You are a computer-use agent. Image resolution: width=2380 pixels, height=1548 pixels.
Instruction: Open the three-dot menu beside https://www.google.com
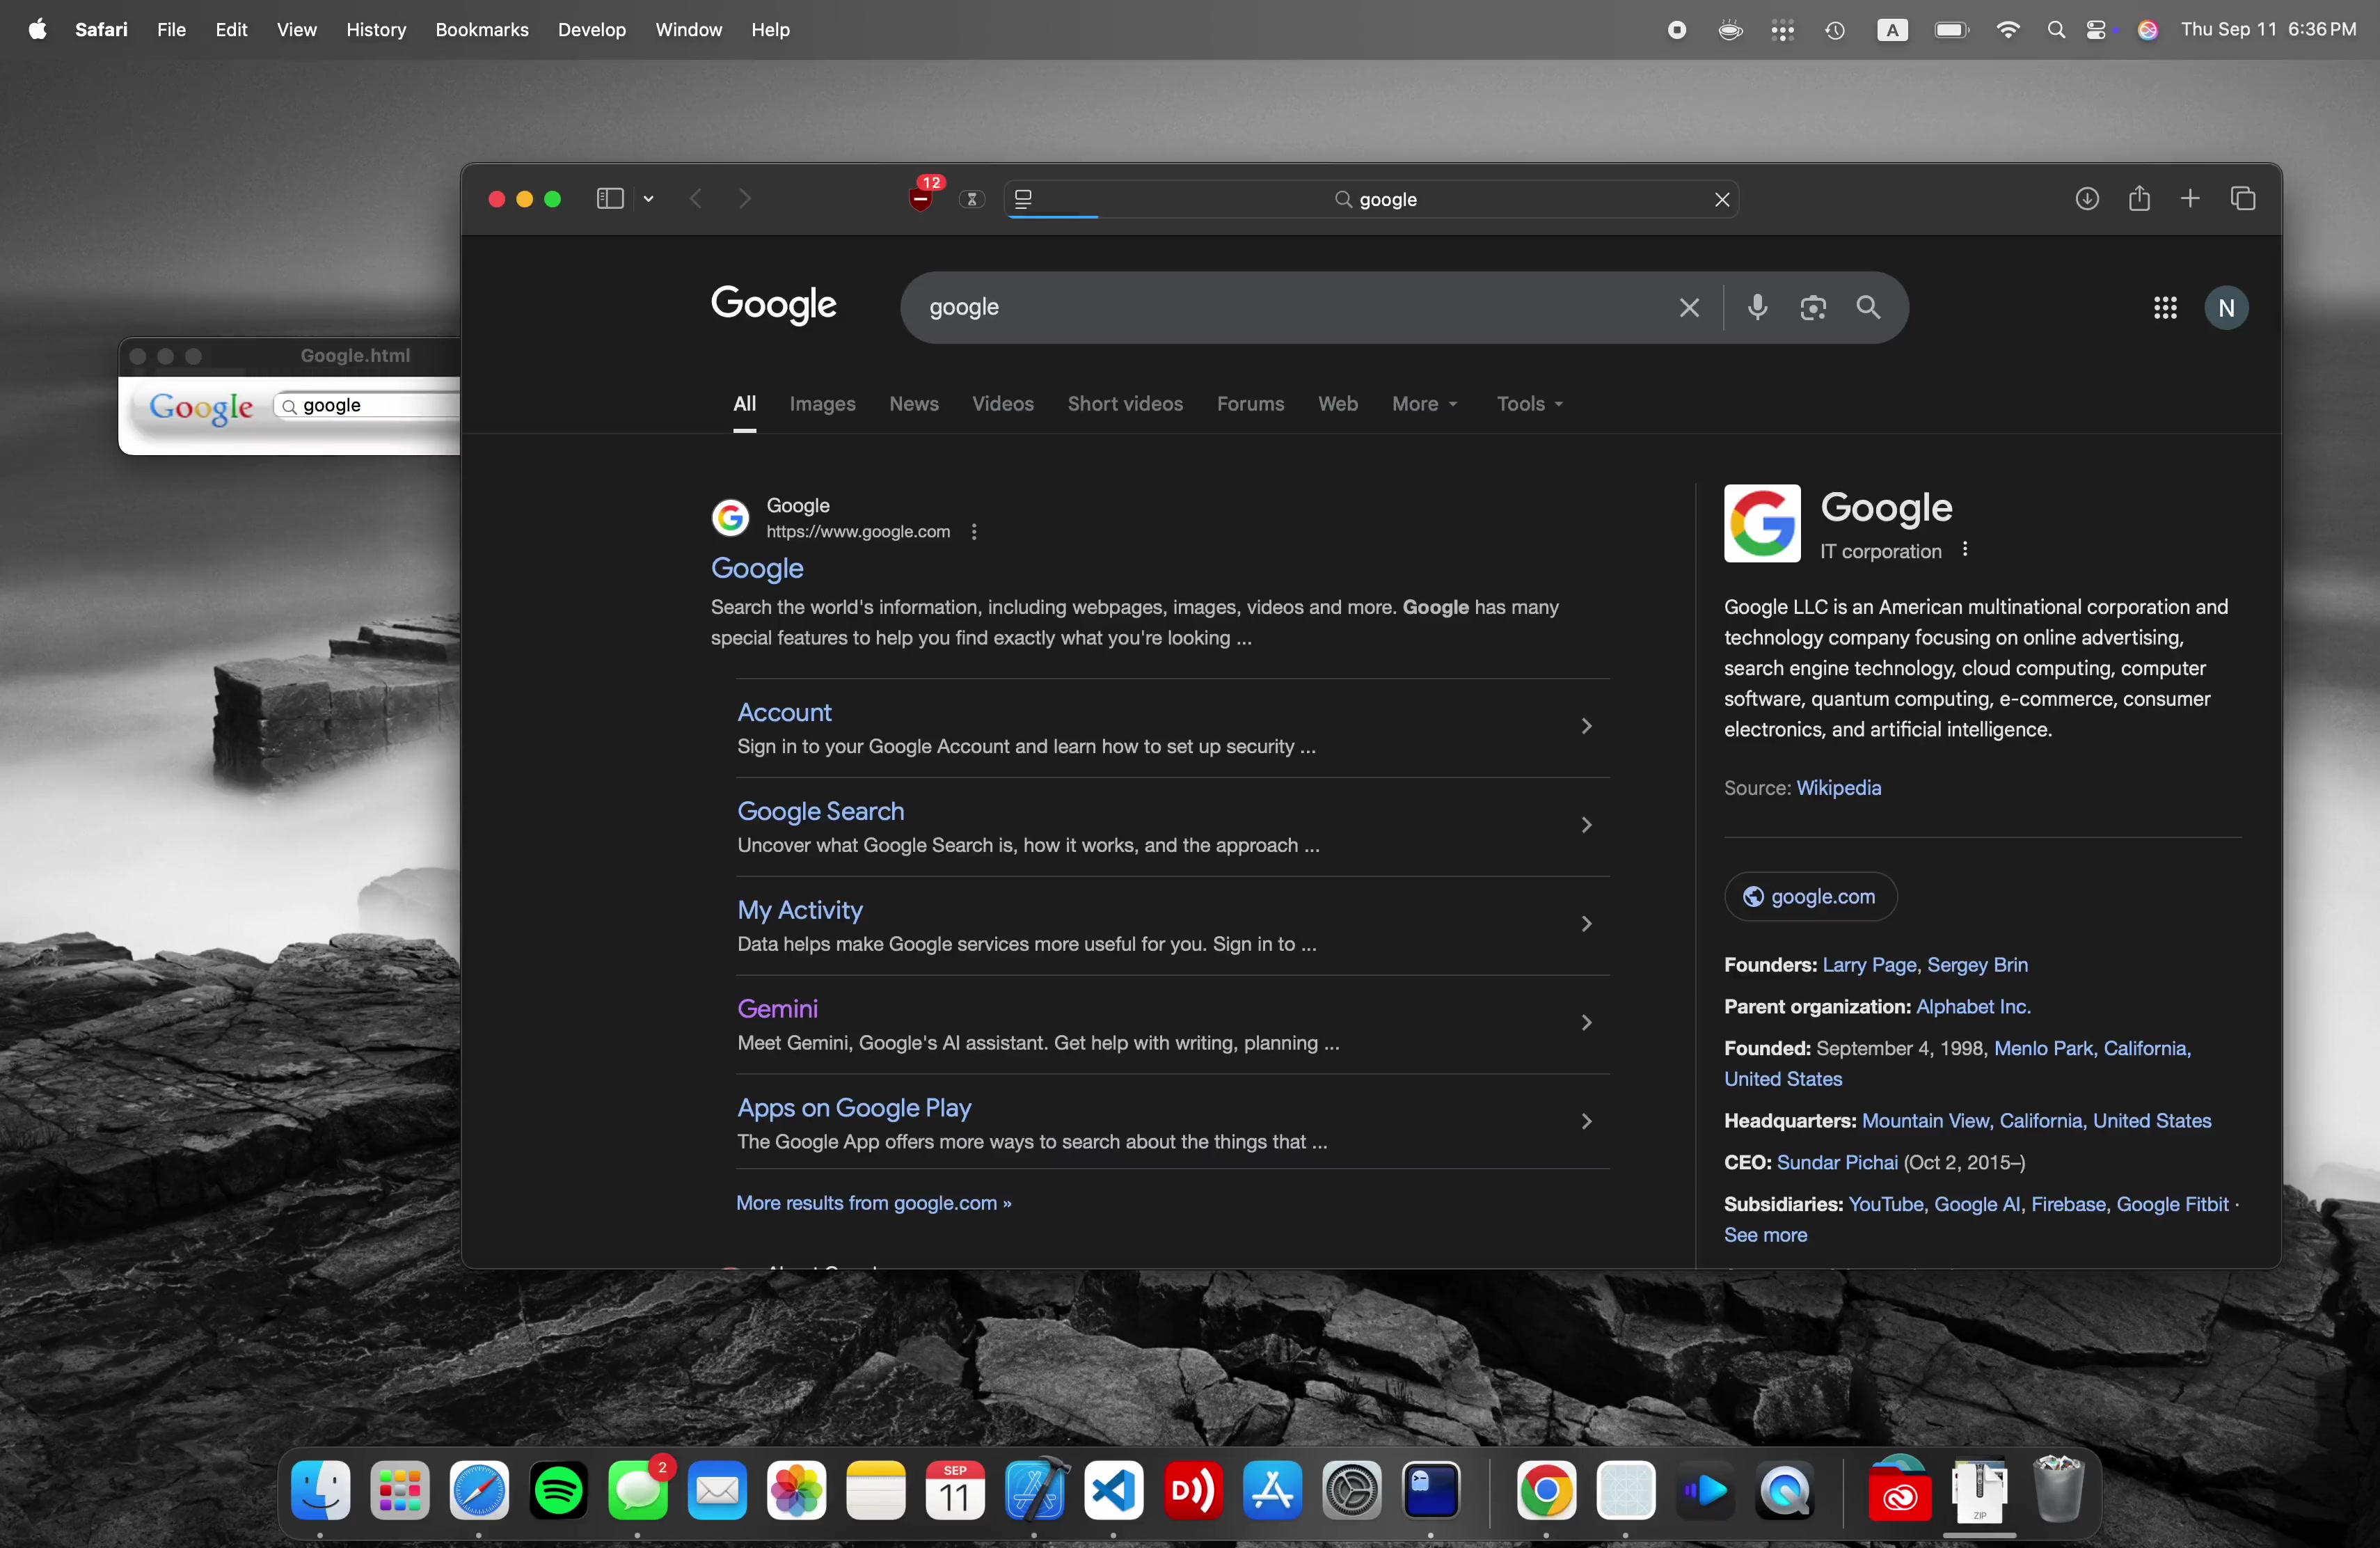[x=974, y=532]
